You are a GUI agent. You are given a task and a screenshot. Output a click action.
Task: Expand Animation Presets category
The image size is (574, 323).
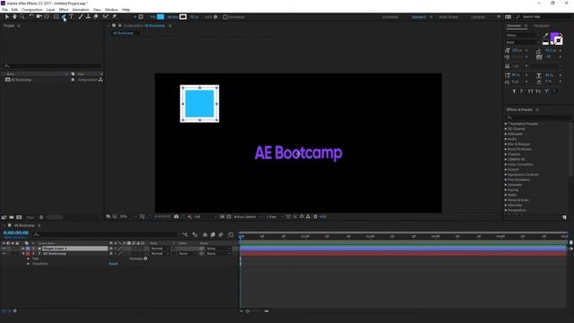[x=506, y=124]
